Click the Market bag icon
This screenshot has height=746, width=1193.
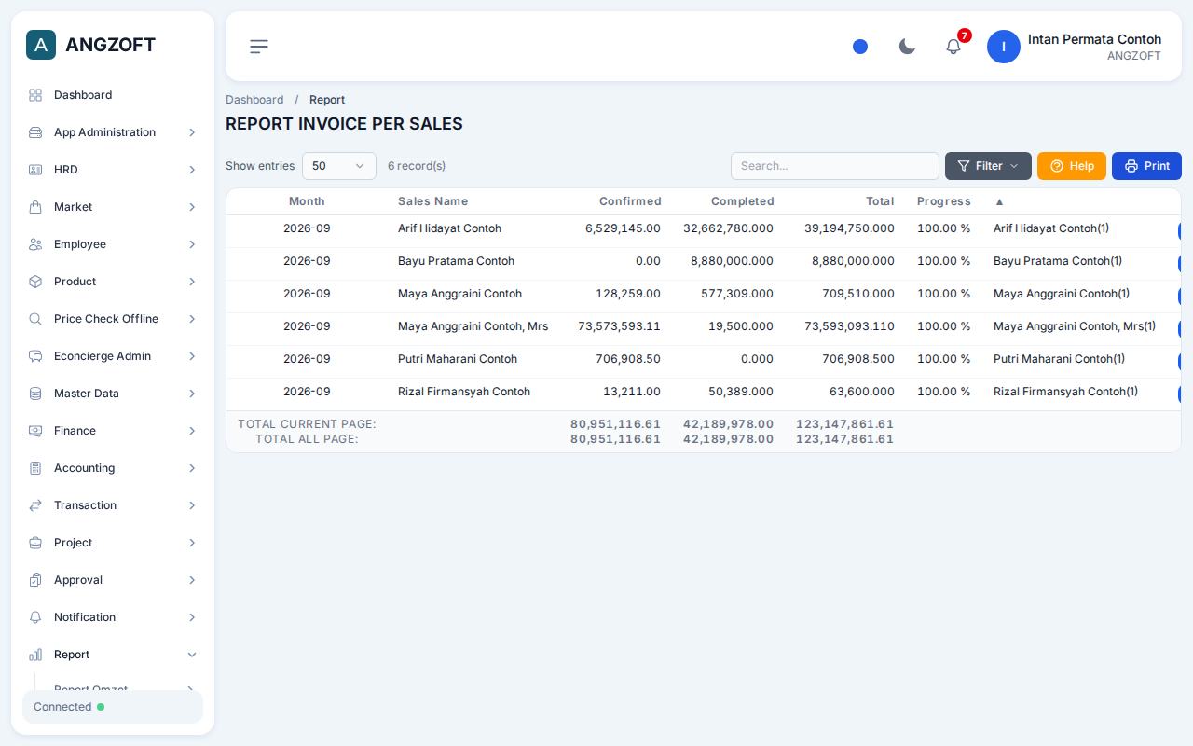(x=35, y=207)
